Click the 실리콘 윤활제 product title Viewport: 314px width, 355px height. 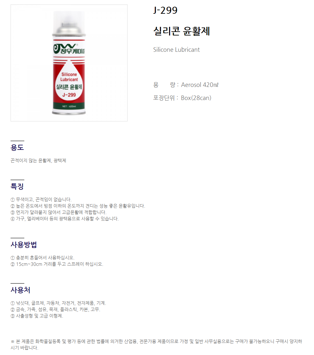click(x=182, y=31)
